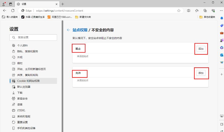Open 抖音-记录美好生活 bookmark
Screen dimensions: 224x132
33,17
